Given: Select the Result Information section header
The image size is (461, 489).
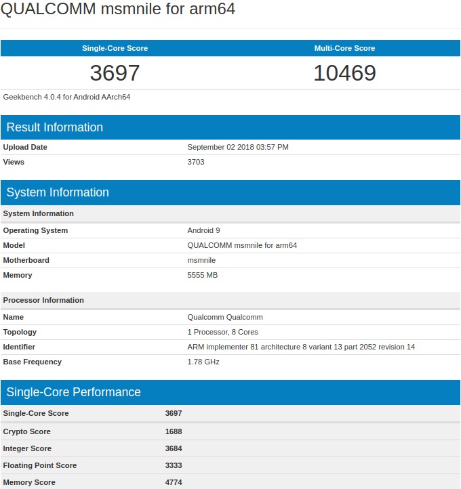Looking at the screenshot, I should coord(55,127).
